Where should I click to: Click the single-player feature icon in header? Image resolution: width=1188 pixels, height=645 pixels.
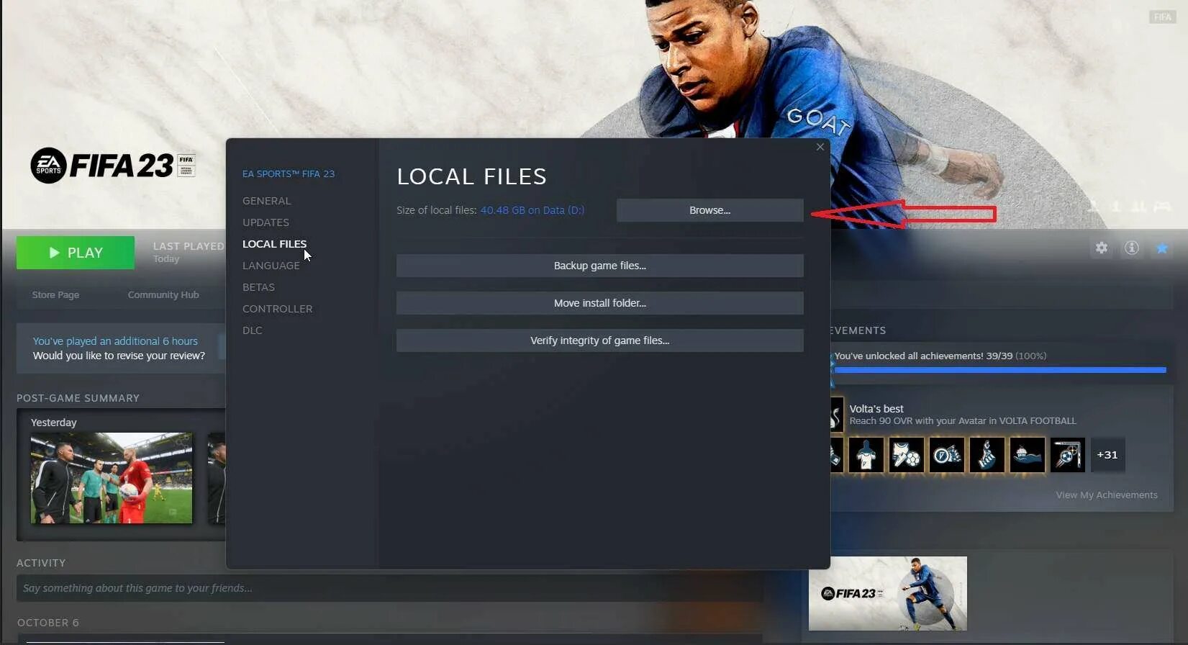pyautogui.click(x=1094, y=207)
